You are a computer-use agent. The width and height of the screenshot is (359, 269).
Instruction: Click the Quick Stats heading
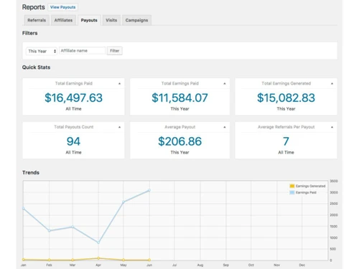[x=36, y=67]
